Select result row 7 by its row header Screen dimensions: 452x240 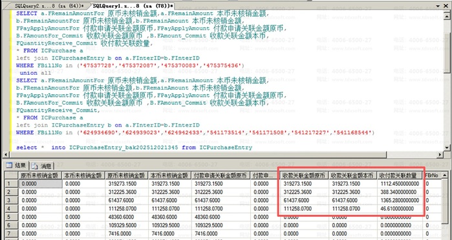[x=11, y=234]
